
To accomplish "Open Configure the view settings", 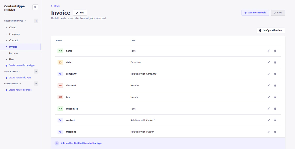I will tap(271, 30).
